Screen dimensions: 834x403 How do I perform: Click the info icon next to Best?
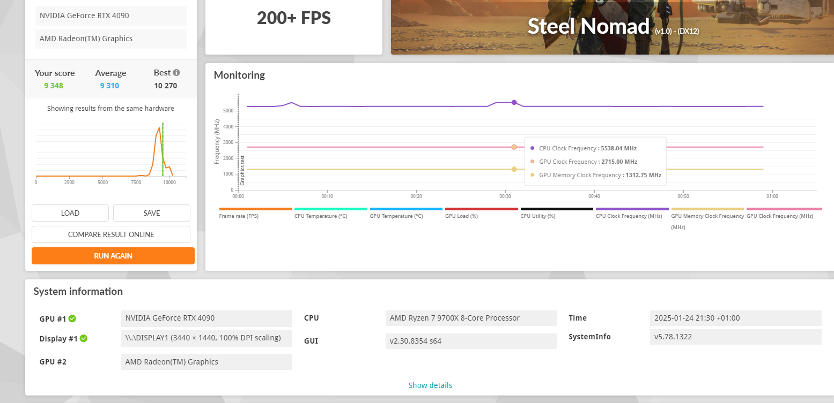tap(176, 73)
